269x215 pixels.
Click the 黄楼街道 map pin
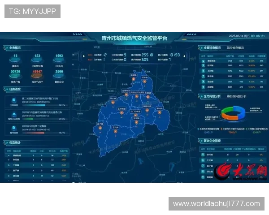147,110
